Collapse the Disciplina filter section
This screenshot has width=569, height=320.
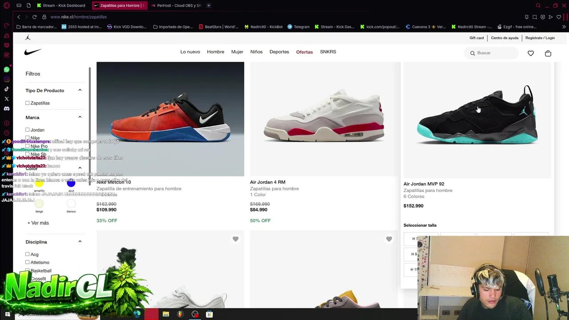(x=80, y=242)
